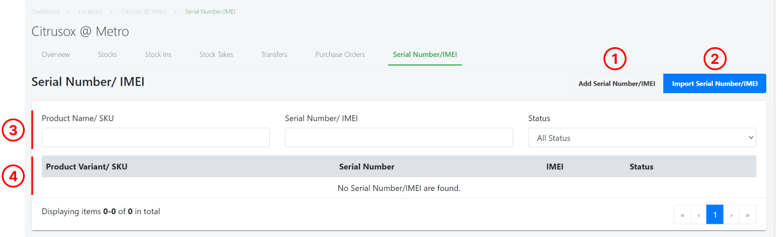Focus the Serial Number/ IMEI filter field
Image resolution: width=783 pixels, height=237 pixels.
click(x=399, y=137)
